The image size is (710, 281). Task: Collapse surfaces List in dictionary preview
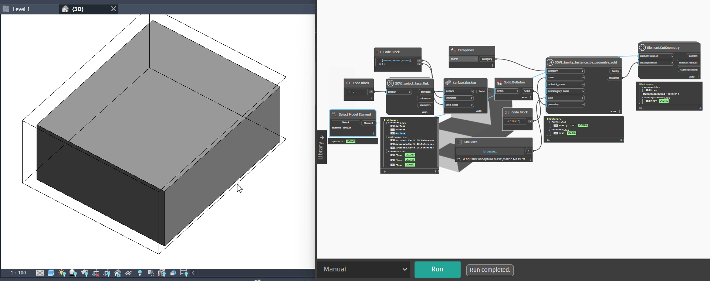tap(387, 123)
